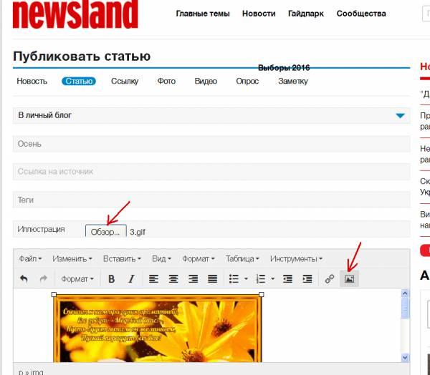Click the insert image icon
430x375 pixels.
pyautogui.click(x=349, y=279)
